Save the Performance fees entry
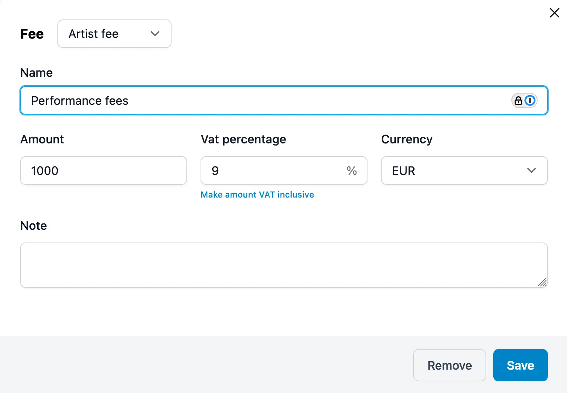This screenshot has width=567, height=393. pyautogui.click(x=520, y=365)
